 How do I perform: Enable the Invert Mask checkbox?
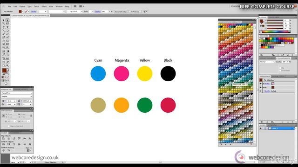pos(280,71)
